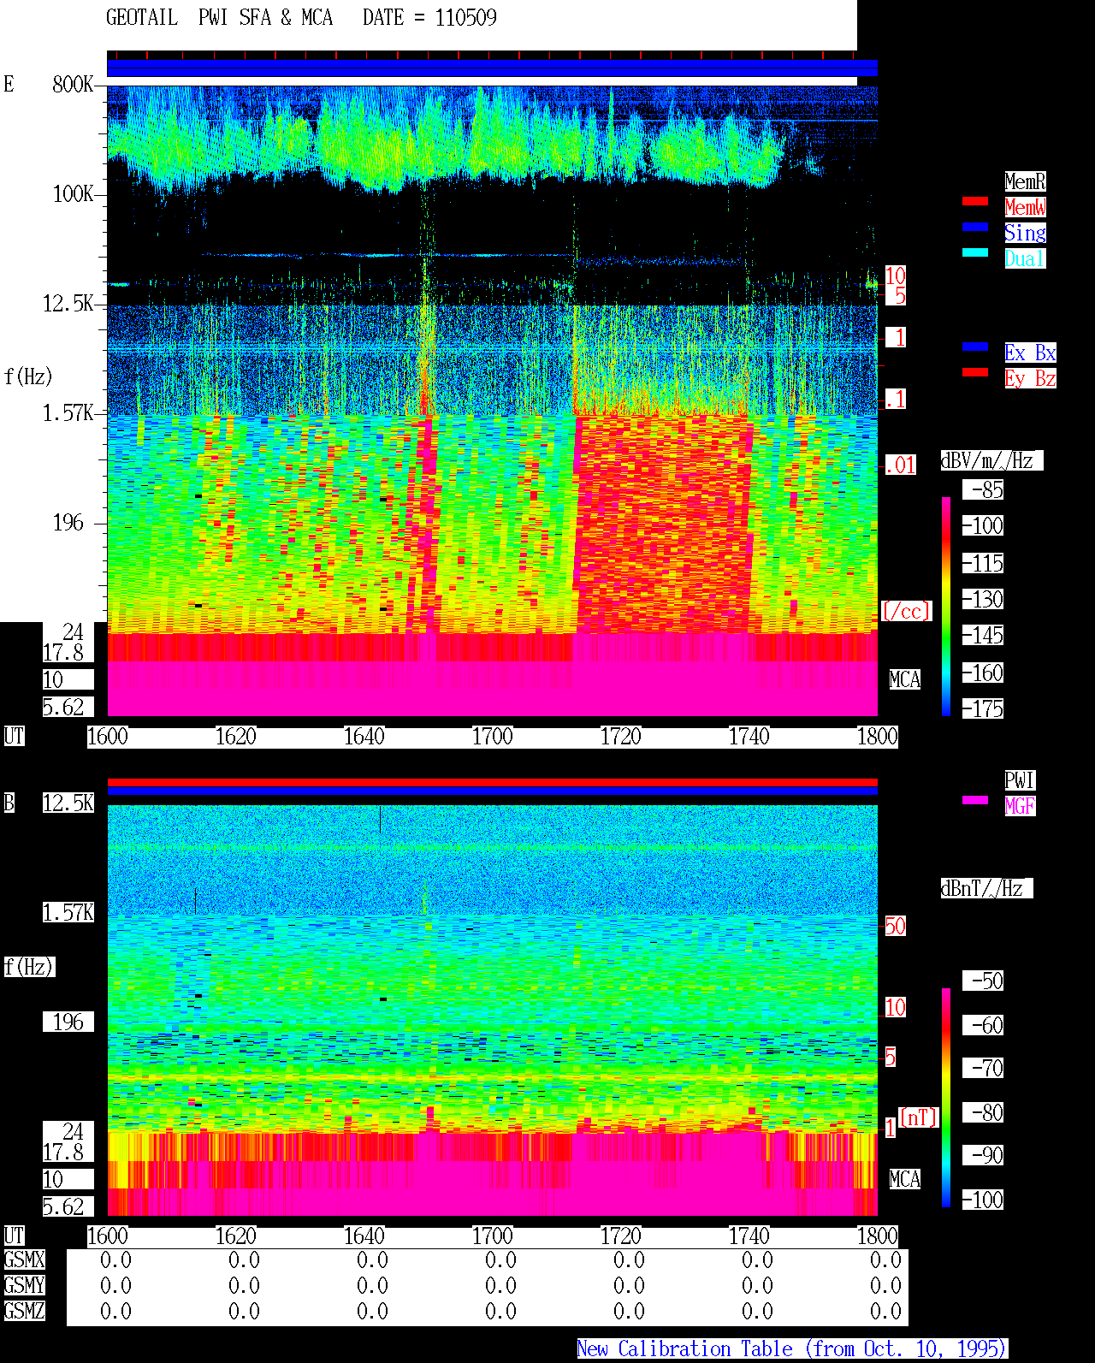The width and height of the screenshot is (1095, 1363).
Task: Click the dBV/m/√Hz color scale bar
Action: [x=946, y=606]
